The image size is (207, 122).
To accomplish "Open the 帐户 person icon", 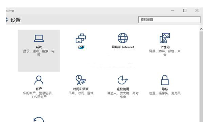I will pos(39,80).
